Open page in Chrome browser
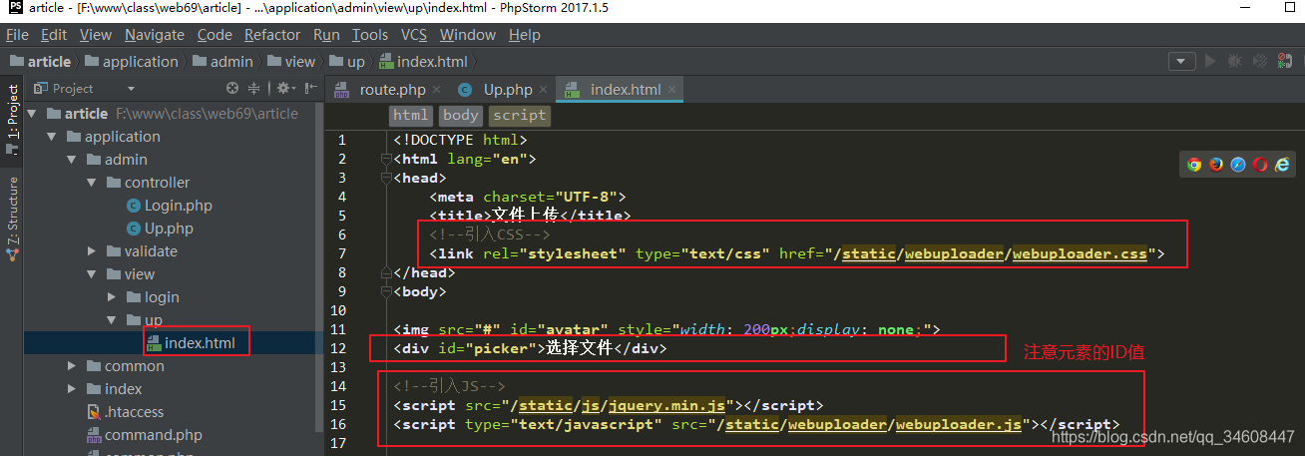 point(1194,165)
